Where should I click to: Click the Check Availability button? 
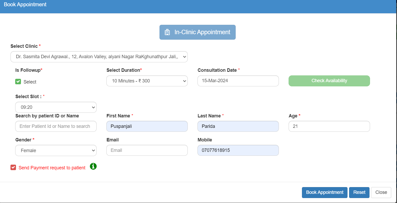click(x=329, y=81)
